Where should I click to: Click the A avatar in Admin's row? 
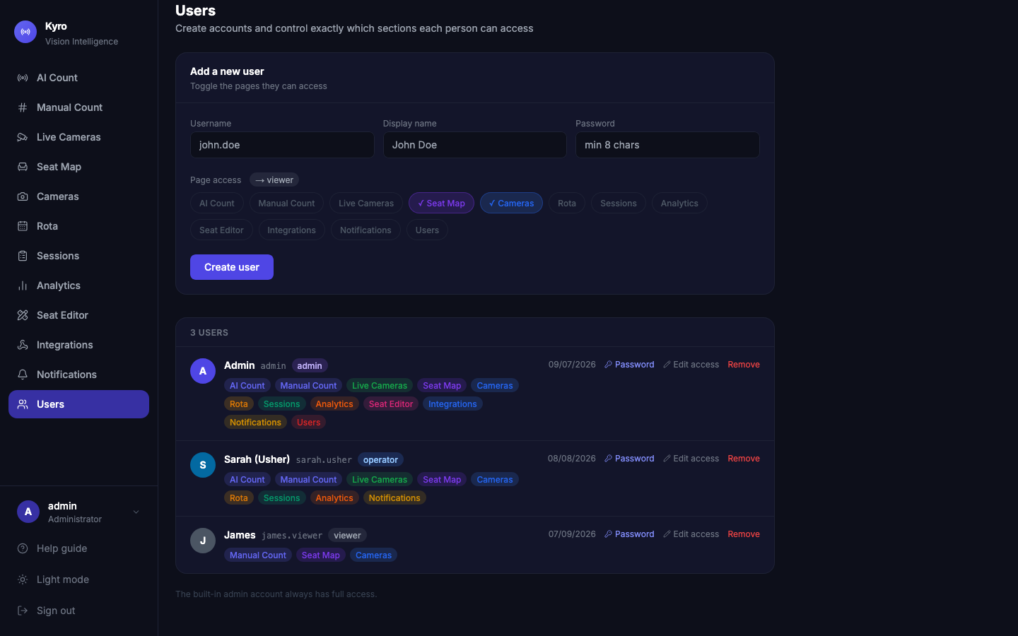pyautogui.click(x=203, y=371)
